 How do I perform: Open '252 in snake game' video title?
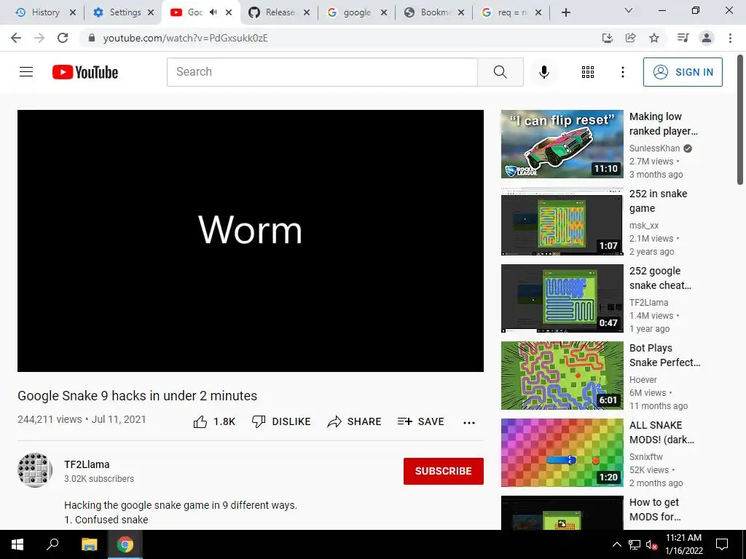pos(658,201)
